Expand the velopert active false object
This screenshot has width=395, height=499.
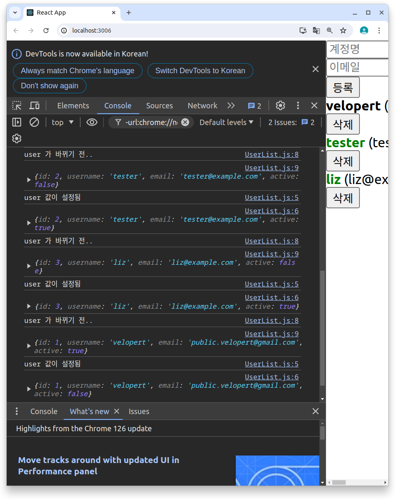[28, 389]
